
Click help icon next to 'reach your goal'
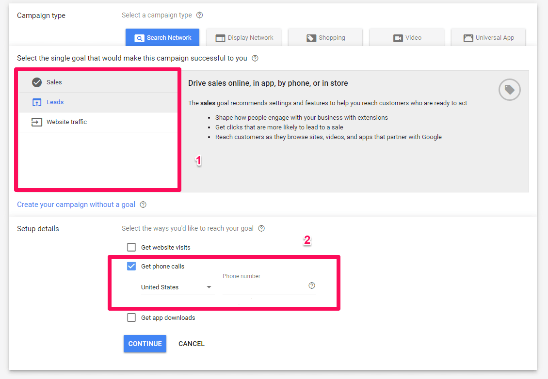point(262,228)
